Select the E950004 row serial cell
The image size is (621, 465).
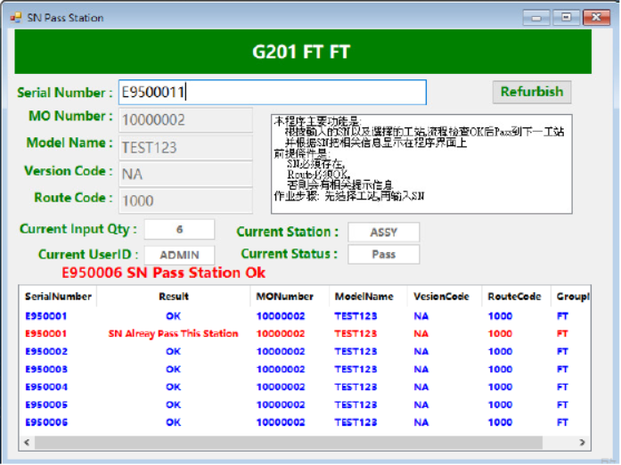click(46, 387)
